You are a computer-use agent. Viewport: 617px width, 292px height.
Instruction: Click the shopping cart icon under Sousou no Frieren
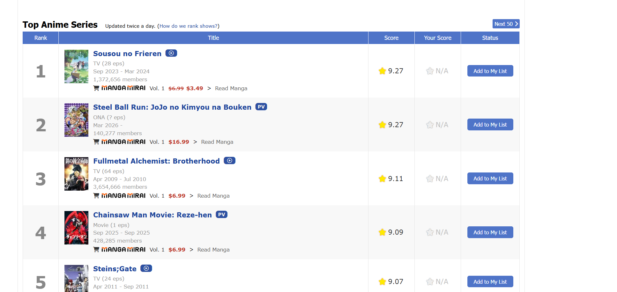tap(96, 88)
